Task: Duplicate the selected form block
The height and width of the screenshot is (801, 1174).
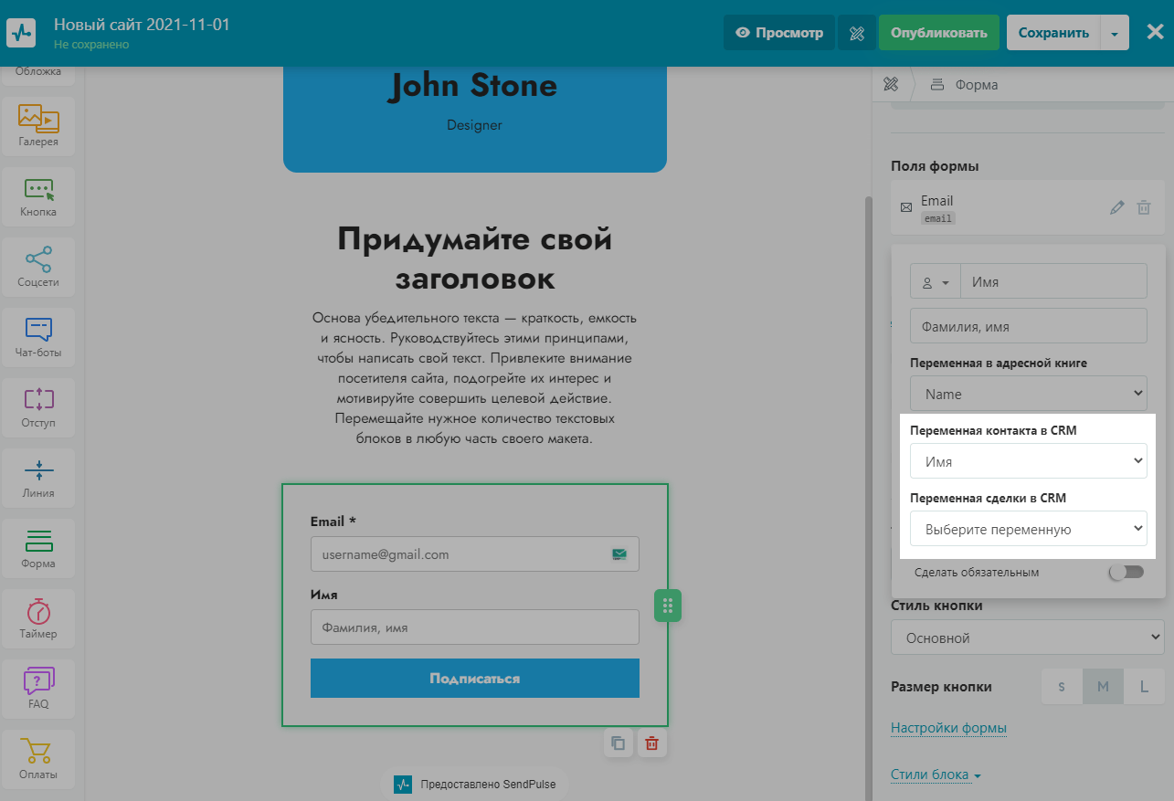Action: [619, 743]
